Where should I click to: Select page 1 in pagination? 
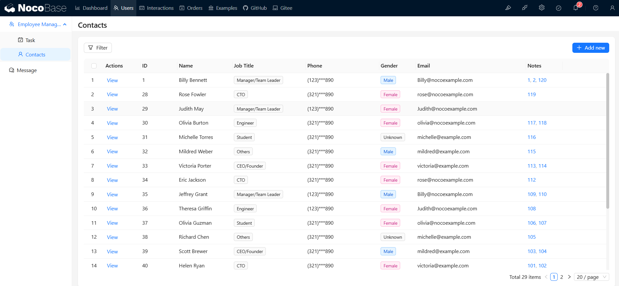point(554,277)
